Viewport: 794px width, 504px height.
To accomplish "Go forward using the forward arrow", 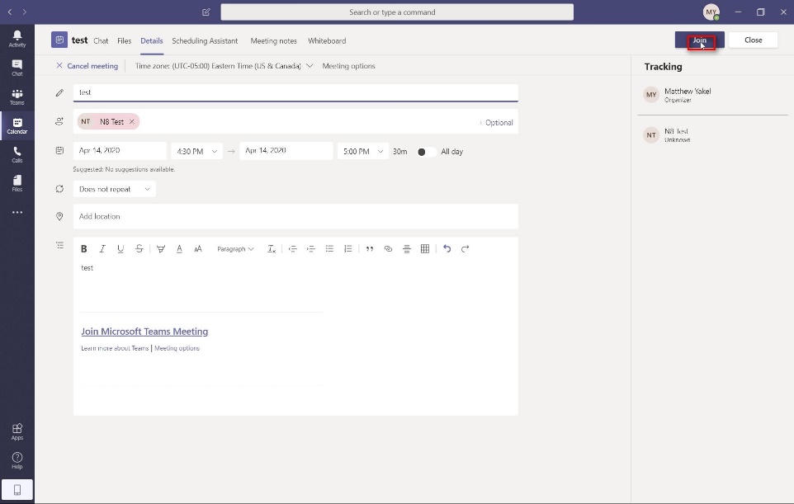I will click(24, 12).
